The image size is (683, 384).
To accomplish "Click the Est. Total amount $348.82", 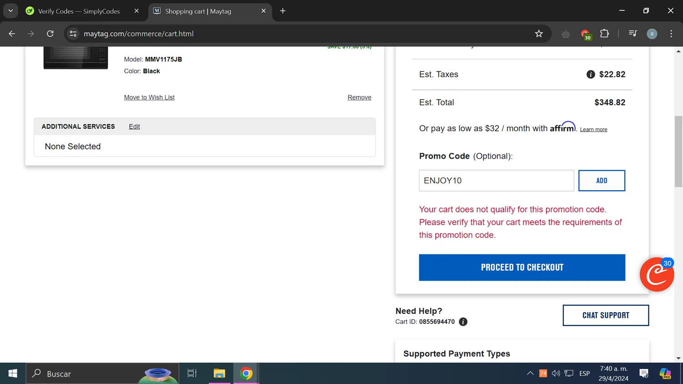I will (610, 102).
